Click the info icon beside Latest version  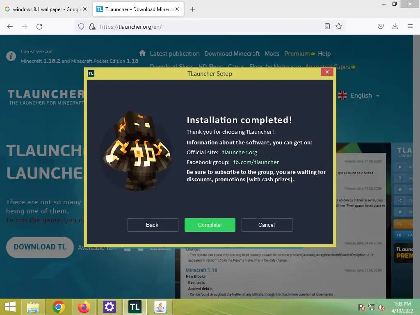point(11,56)
